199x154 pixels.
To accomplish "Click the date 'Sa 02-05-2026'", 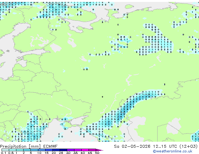I will coord(132,146).
